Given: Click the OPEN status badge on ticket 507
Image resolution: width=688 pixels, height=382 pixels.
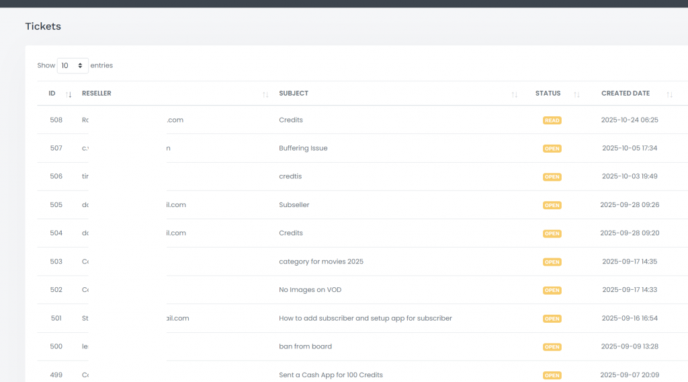Looking at the screenshot, I should coord(552,149).
